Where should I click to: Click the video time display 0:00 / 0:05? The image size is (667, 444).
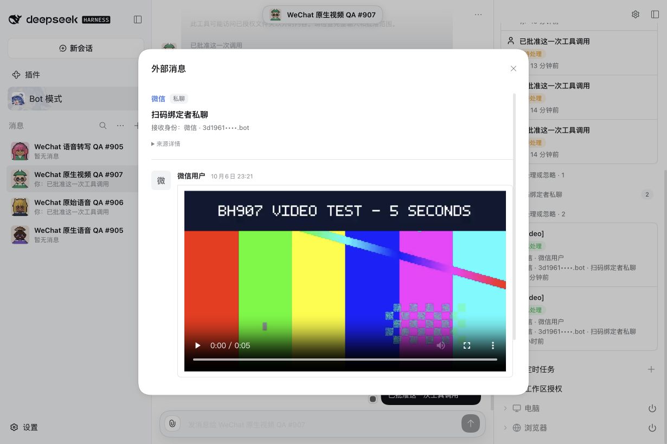click(230, 345)
